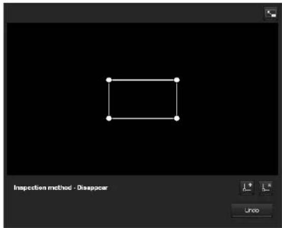Select the bottom-right corner handle of the rectangle
The width and height of the screenshot is (282, 228).
tap(177, 118)
